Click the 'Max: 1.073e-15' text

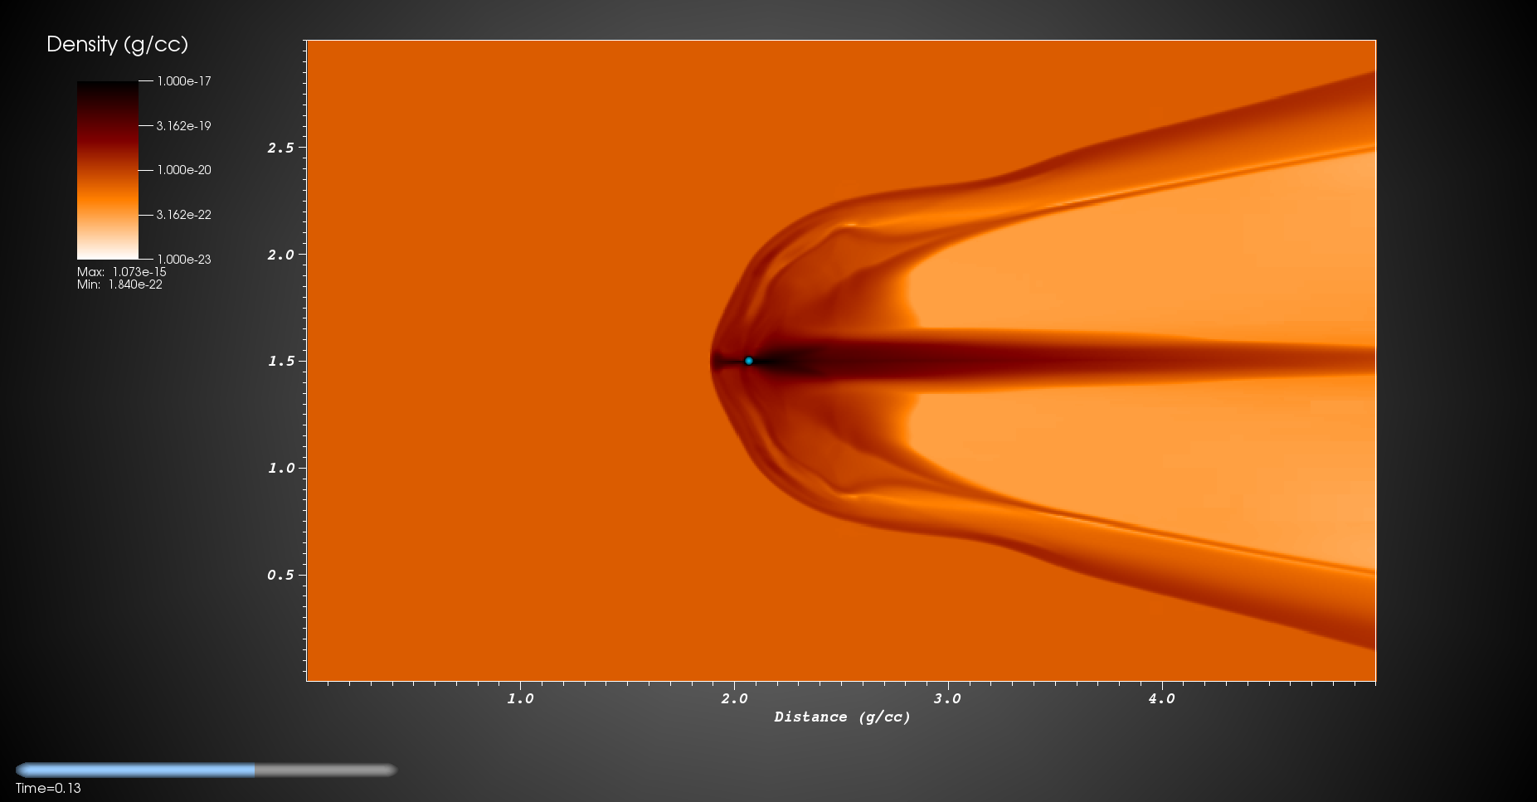(122, 272)
